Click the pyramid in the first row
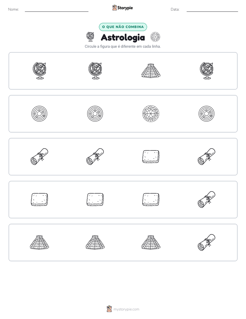The image size is (246, 319). pos(151,70)
